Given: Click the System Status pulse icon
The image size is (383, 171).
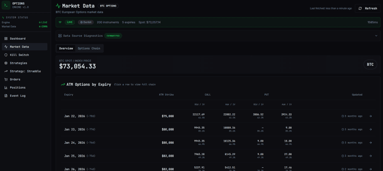Looking at the screenshot, I should click(x=3, y=17).
